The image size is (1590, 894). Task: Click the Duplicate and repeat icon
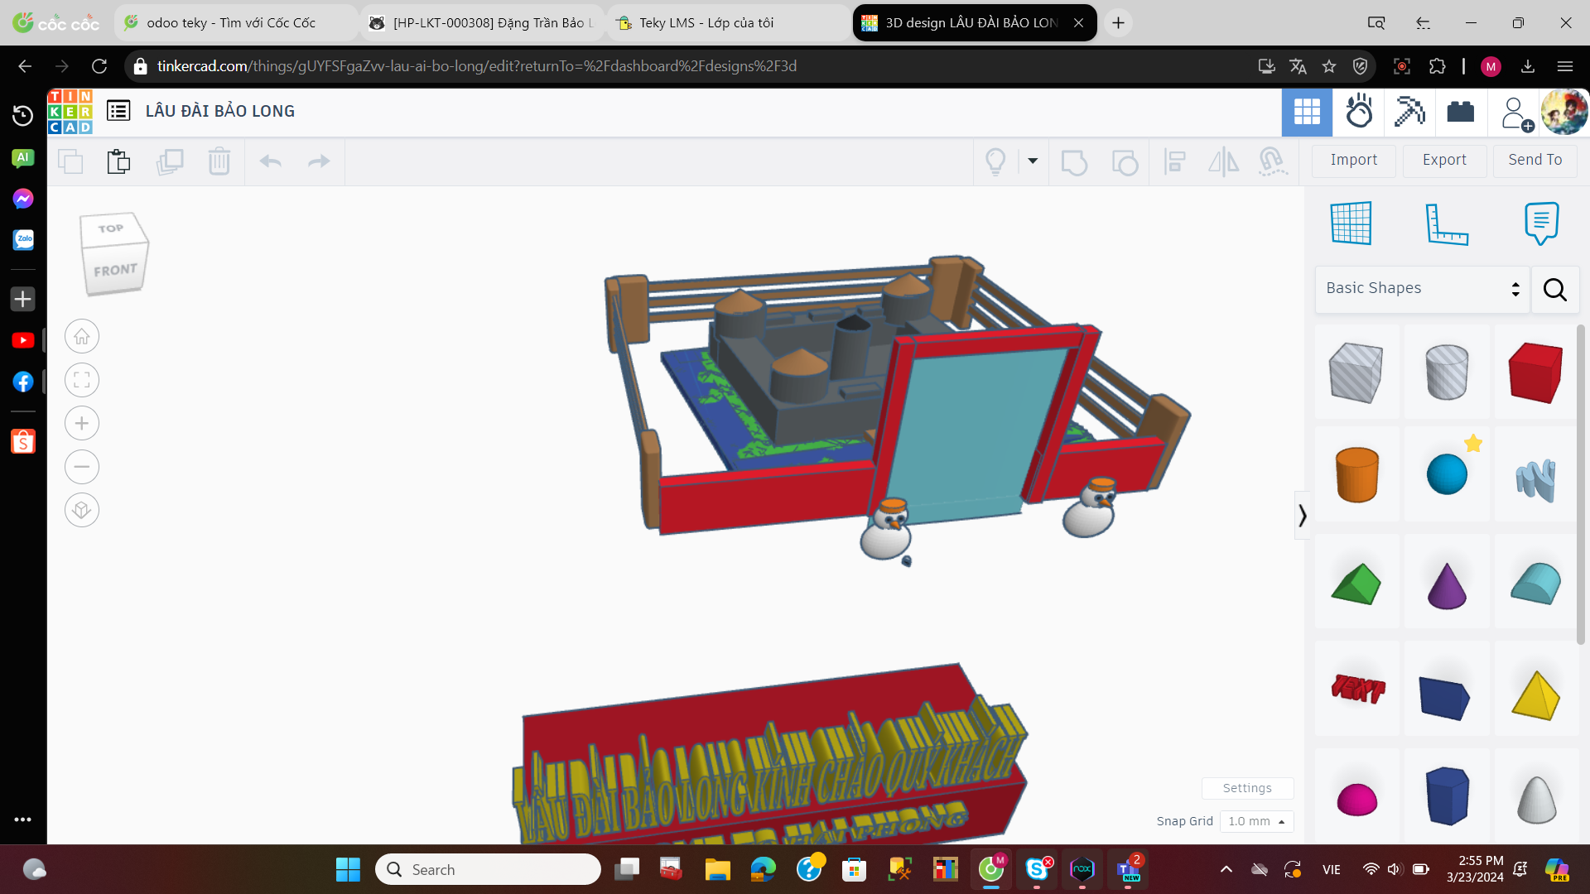[x=169, y=161]
